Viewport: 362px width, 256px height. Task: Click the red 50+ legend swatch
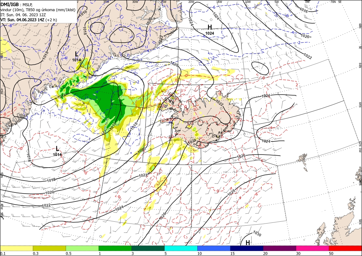345,248
